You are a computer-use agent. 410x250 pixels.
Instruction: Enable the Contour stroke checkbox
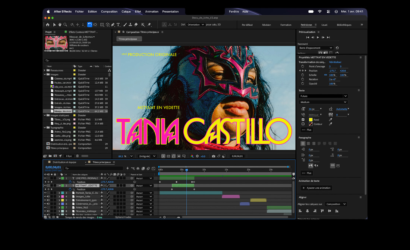click(x=303, y=124)
